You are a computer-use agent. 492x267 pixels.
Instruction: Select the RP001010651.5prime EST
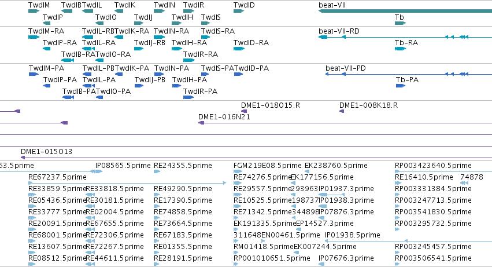[236, 264]
